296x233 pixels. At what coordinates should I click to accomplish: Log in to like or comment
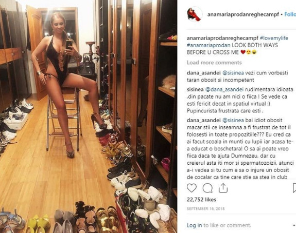point(194,225)
